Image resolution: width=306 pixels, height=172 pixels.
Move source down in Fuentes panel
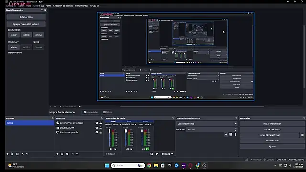77,154
